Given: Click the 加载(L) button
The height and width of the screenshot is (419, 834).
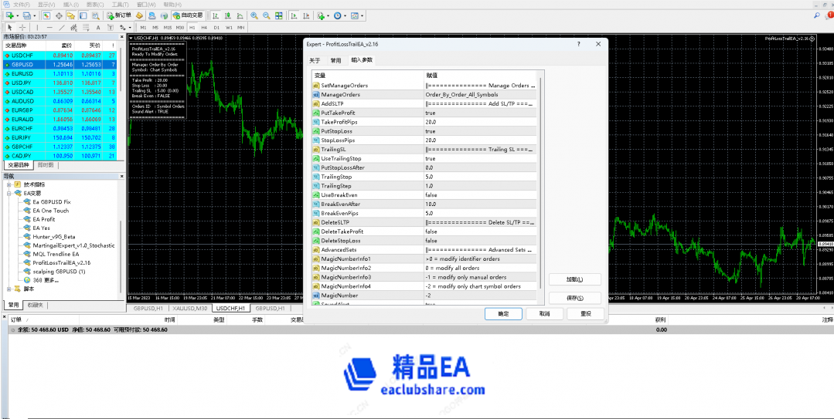Looking at the screenshot, I should [x=575, y=279].
